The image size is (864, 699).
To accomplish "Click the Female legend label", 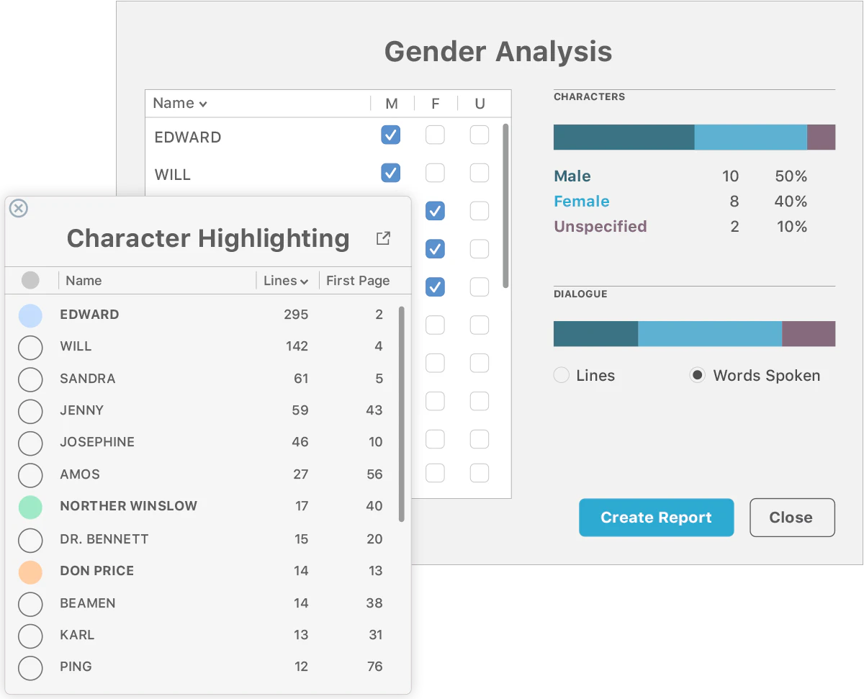I will point(582,202).
